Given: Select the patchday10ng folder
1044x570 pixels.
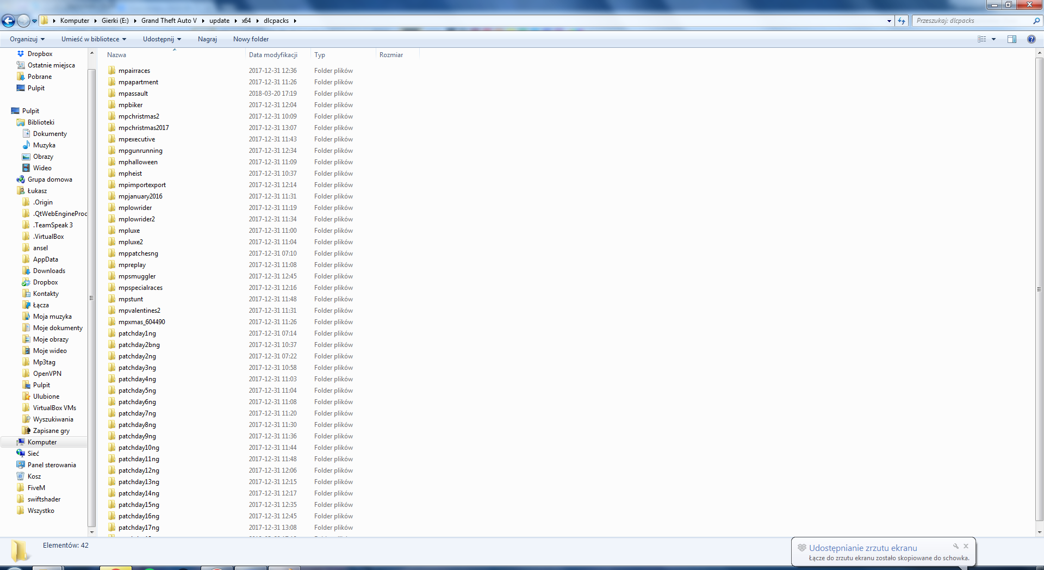Looking at the screenshot, I should coord(139,448).
